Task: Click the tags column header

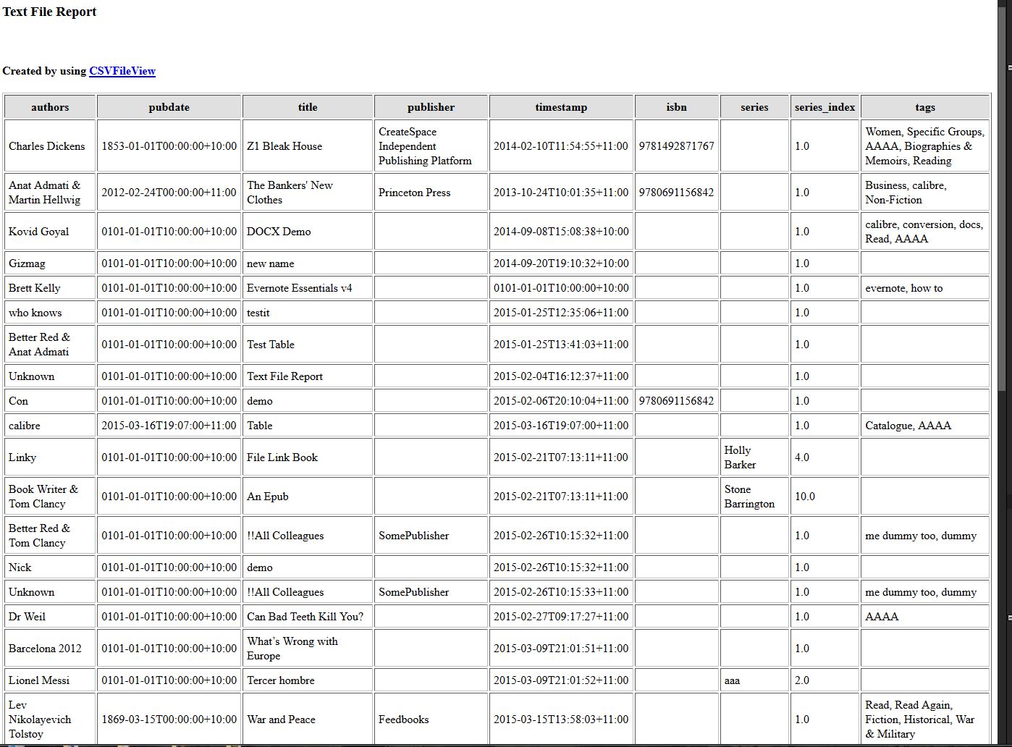Action: 925,107
